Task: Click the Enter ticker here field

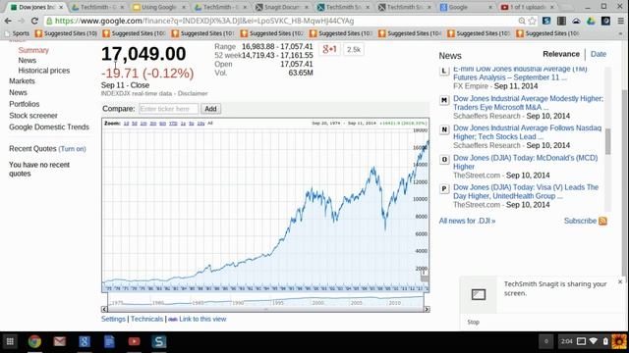Action: (168, 109)
